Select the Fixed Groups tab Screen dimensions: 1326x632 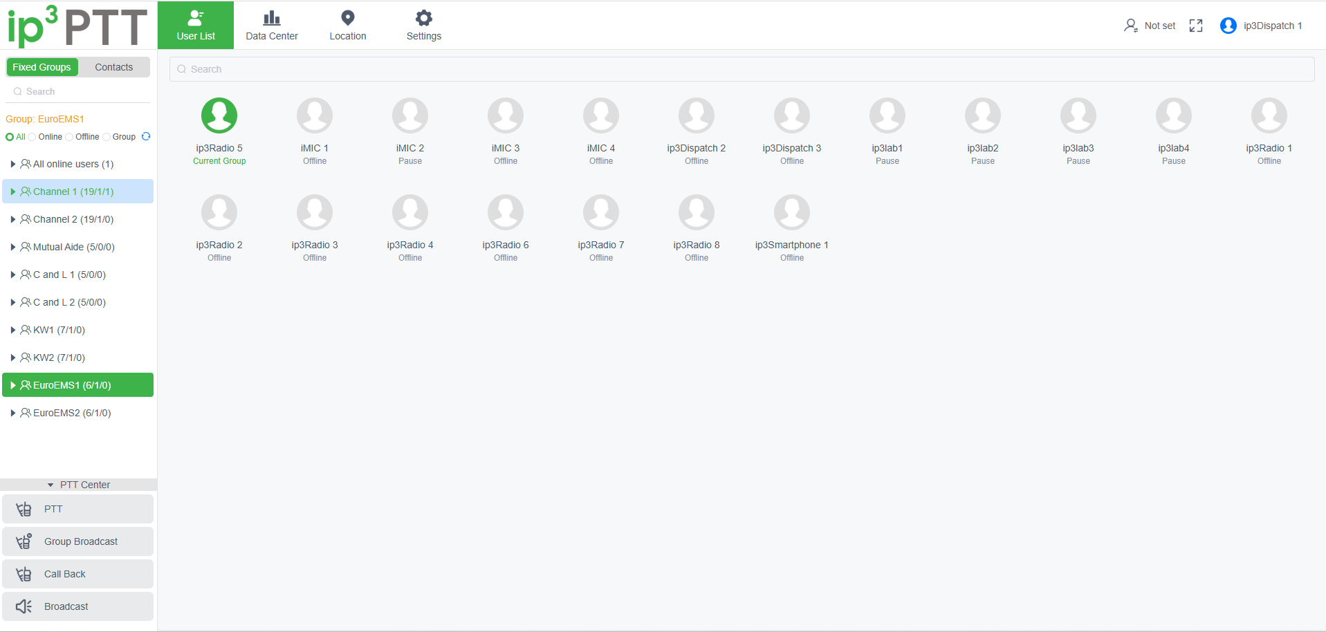tap(42, 67)
